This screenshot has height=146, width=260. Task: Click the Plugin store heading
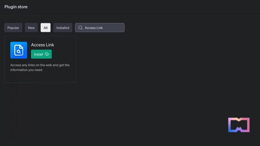pos(16,7)
